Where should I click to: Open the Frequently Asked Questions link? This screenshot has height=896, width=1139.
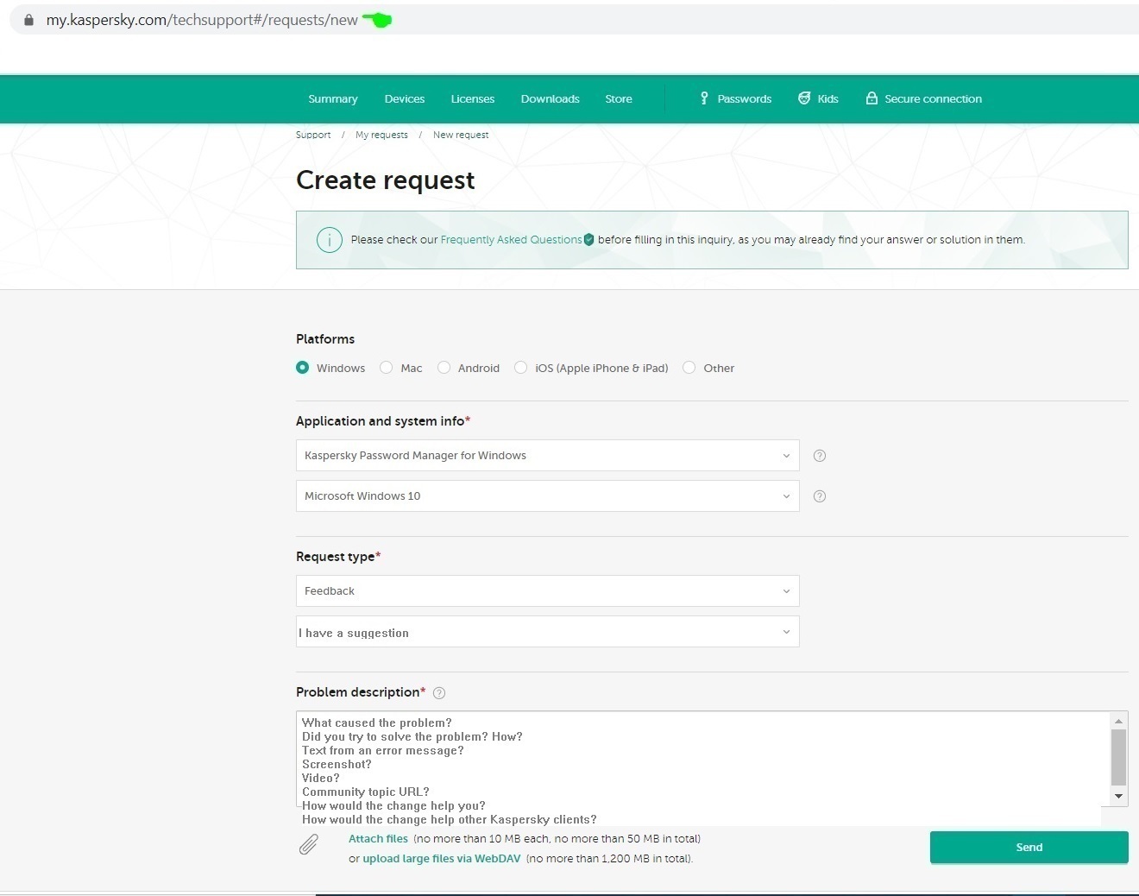click(x=511, y=240)
